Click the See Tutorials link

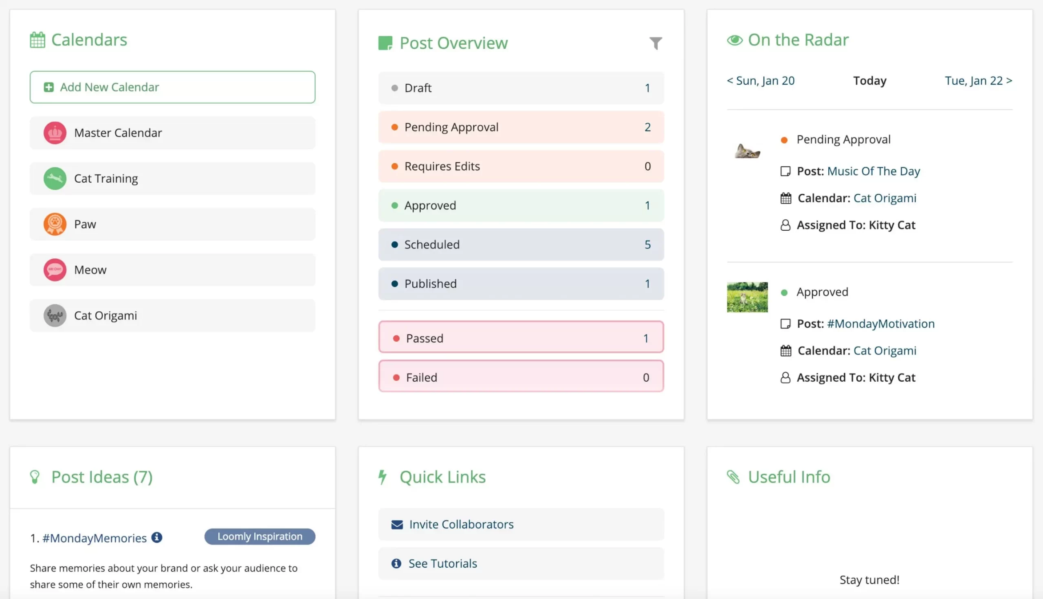(443, 563)
